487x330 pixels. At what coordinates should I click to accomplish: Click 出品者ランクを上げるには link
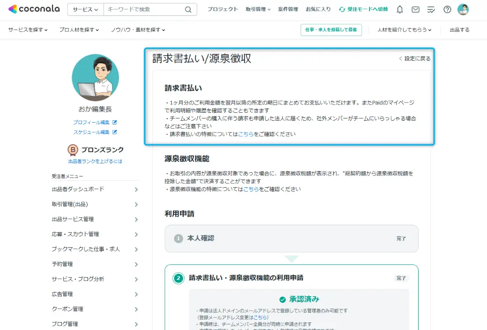pyautogui.click(x=96, y=161)
